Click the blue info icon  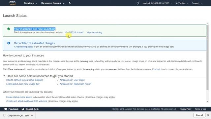click(x=9, y=43)
